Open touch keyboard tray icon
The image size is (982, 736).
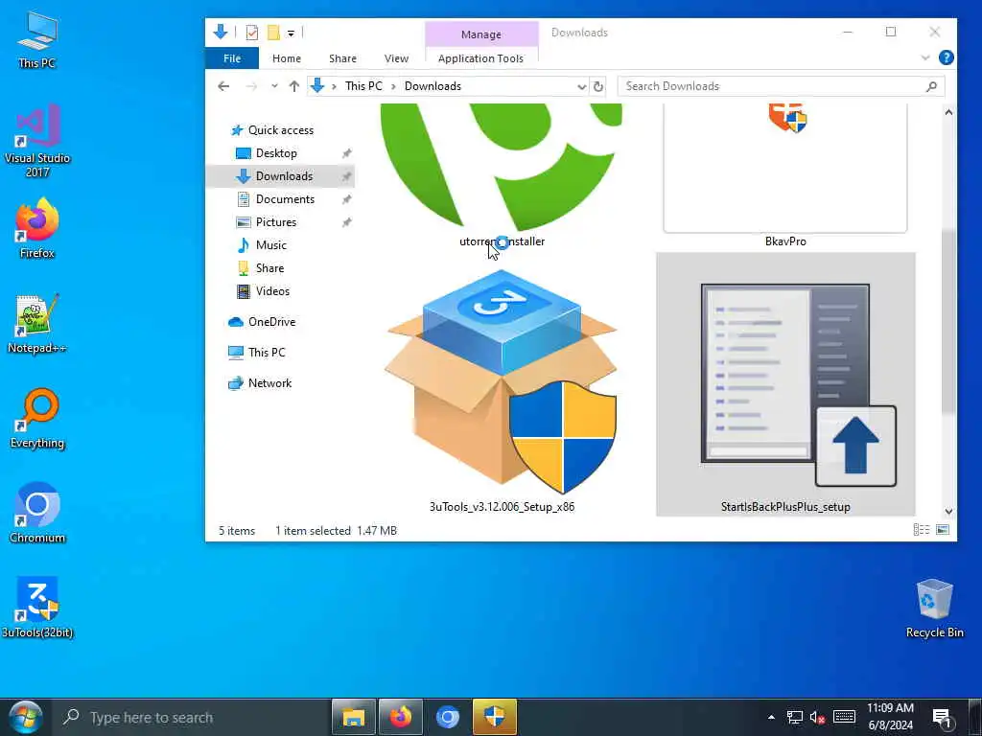tap(844, 717)
